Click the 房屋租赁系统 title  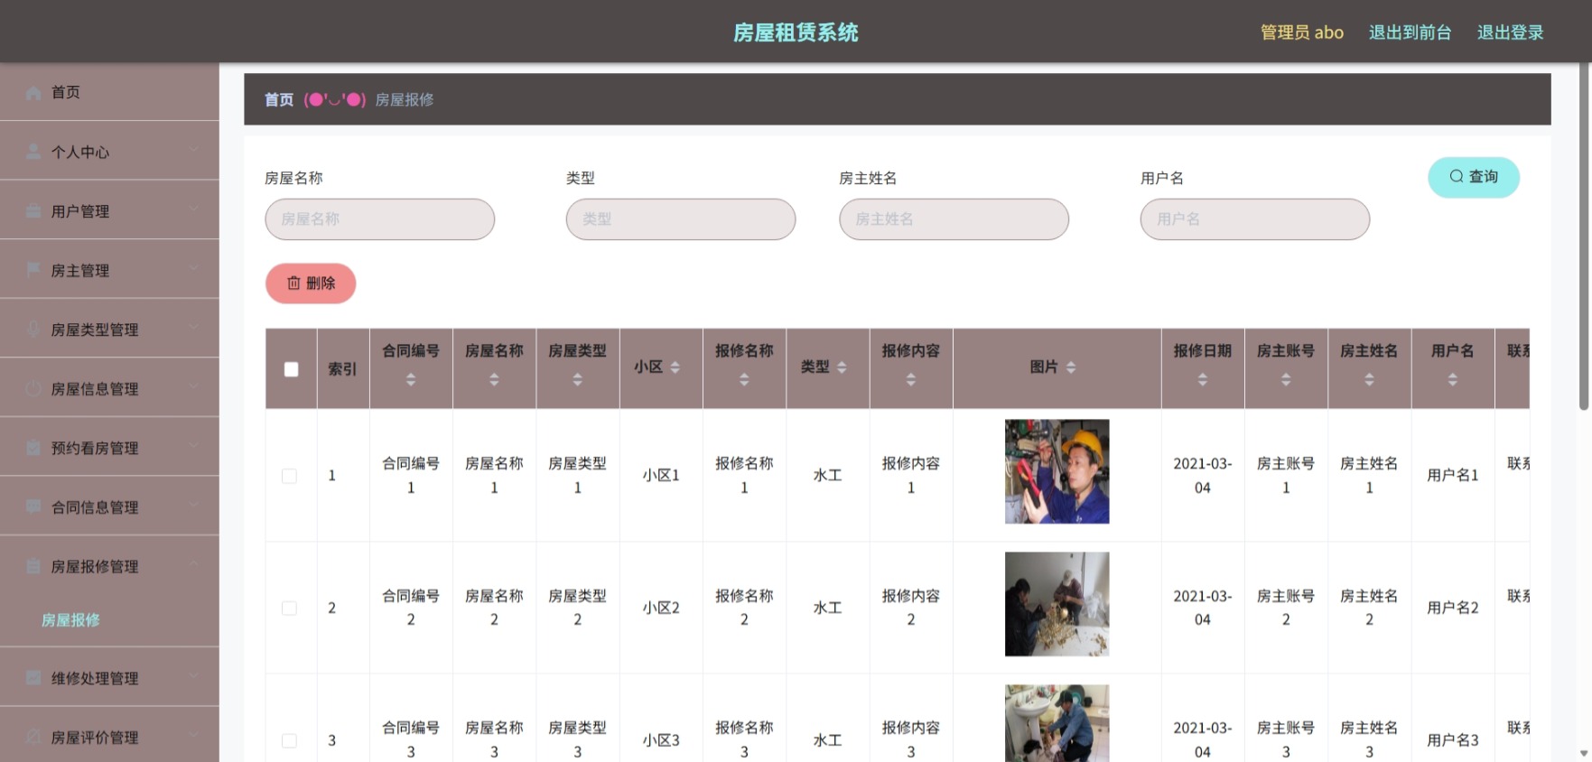click(796, 33)
